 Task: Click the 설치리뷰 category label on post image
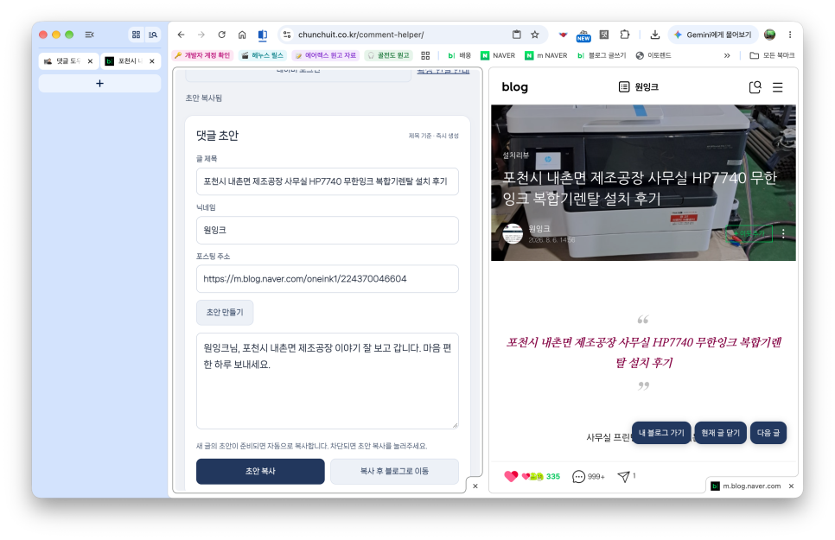(516, 155)
